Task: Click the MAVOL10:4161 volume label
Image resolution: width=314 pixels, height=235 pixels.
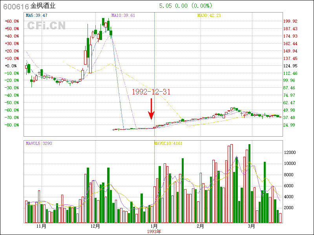Action: 168,143
